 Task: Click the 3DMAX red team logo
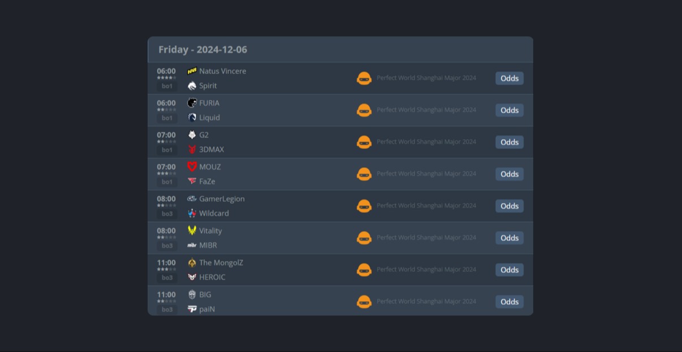point(192,150)
